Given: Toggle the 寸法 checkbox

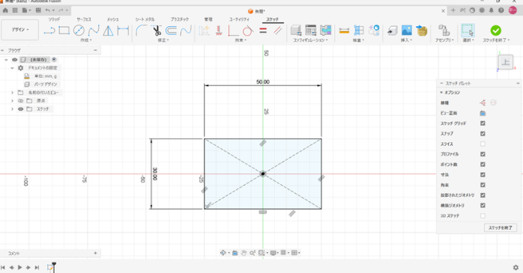Looking at the screenshot, I should (x=483, y=175).
